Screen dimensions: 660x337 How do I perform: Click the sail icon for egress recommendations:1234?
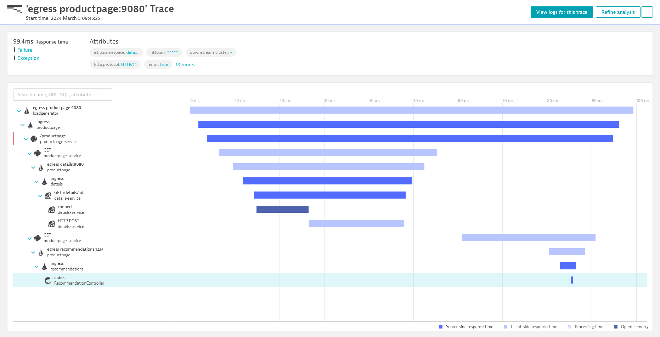tap(41, 252)
